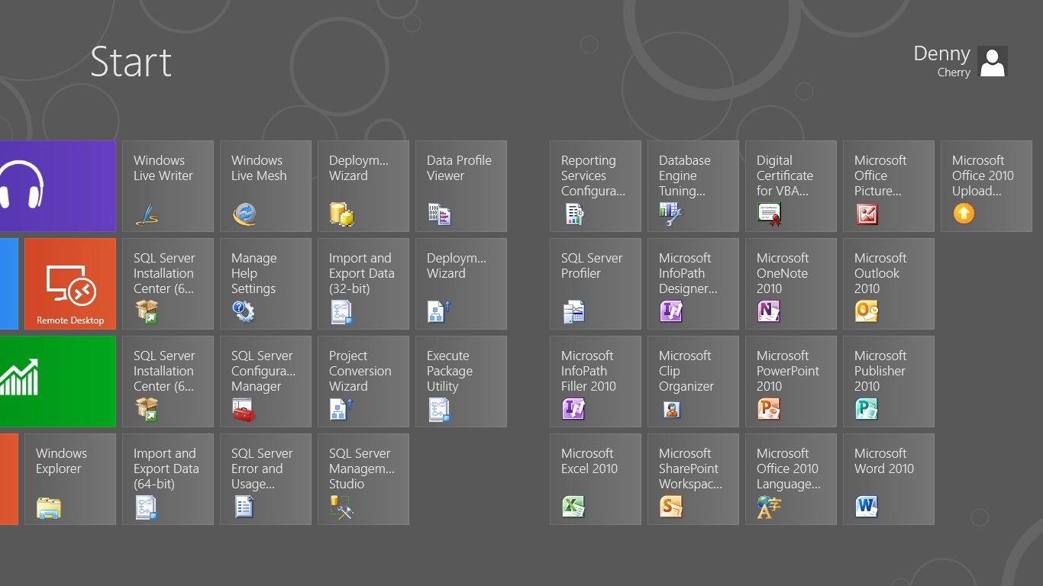
Task: Launch Microsoft Office Picture Manager tile
Action: [x=889, y=186]
